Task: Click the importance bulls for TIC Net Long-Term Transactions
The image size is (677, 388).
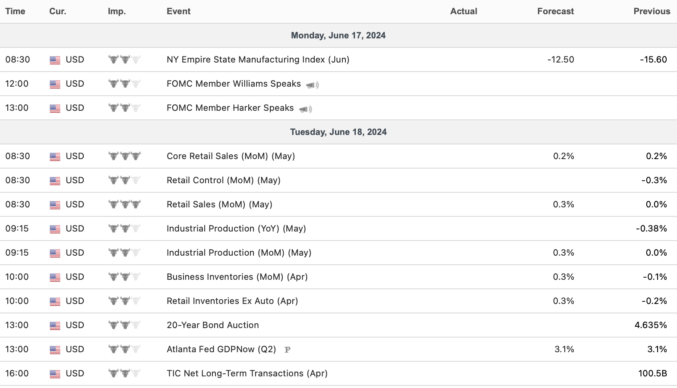Action: click(x=124, y=373)
